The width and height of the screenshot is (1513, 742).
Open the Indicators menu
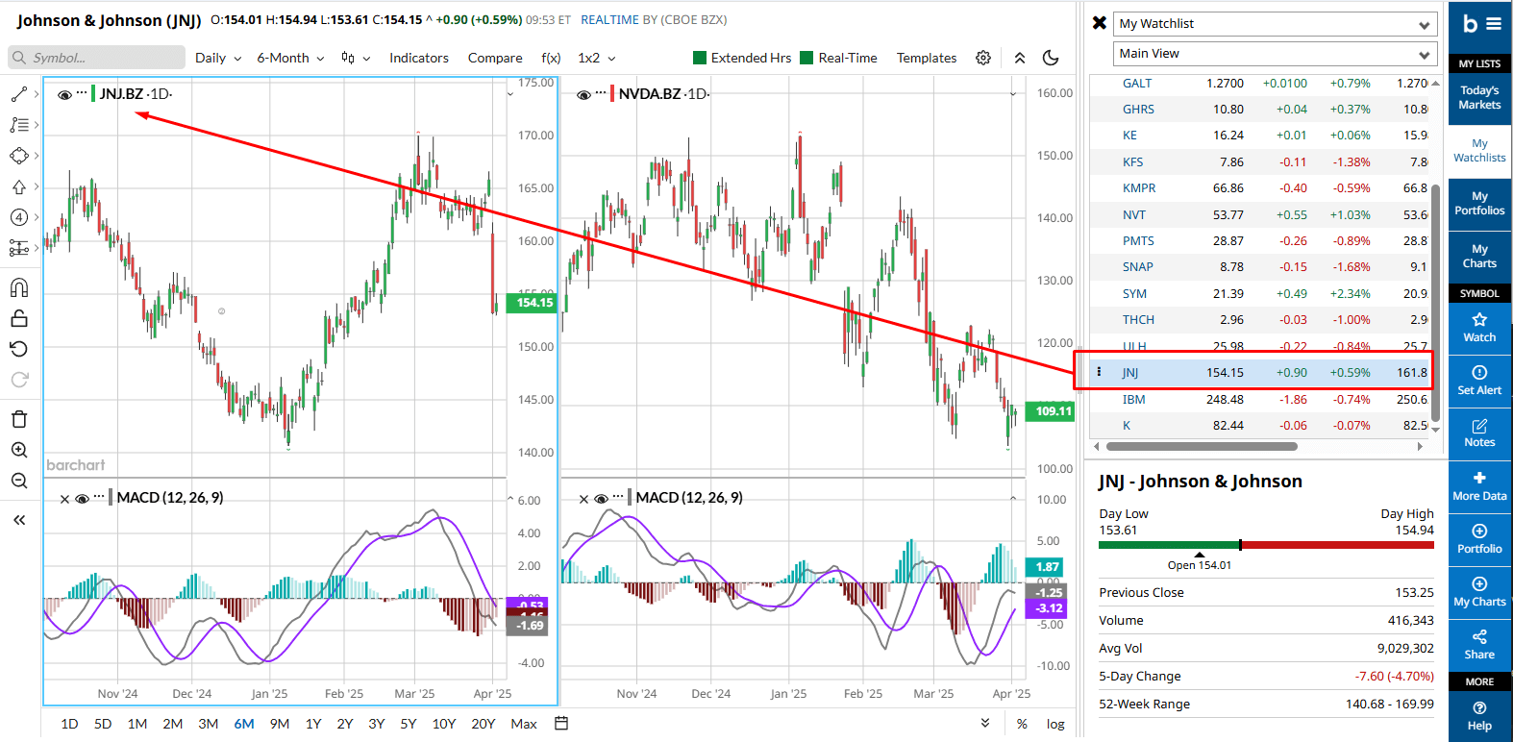point(418,58)
